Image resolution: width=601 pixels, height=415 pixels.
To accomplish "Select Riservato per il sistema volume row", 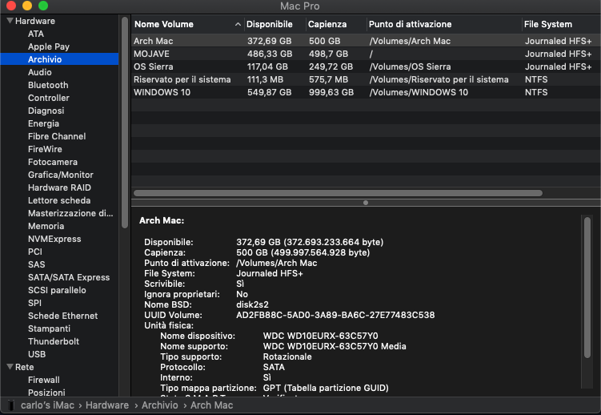I will pos(366,79).
